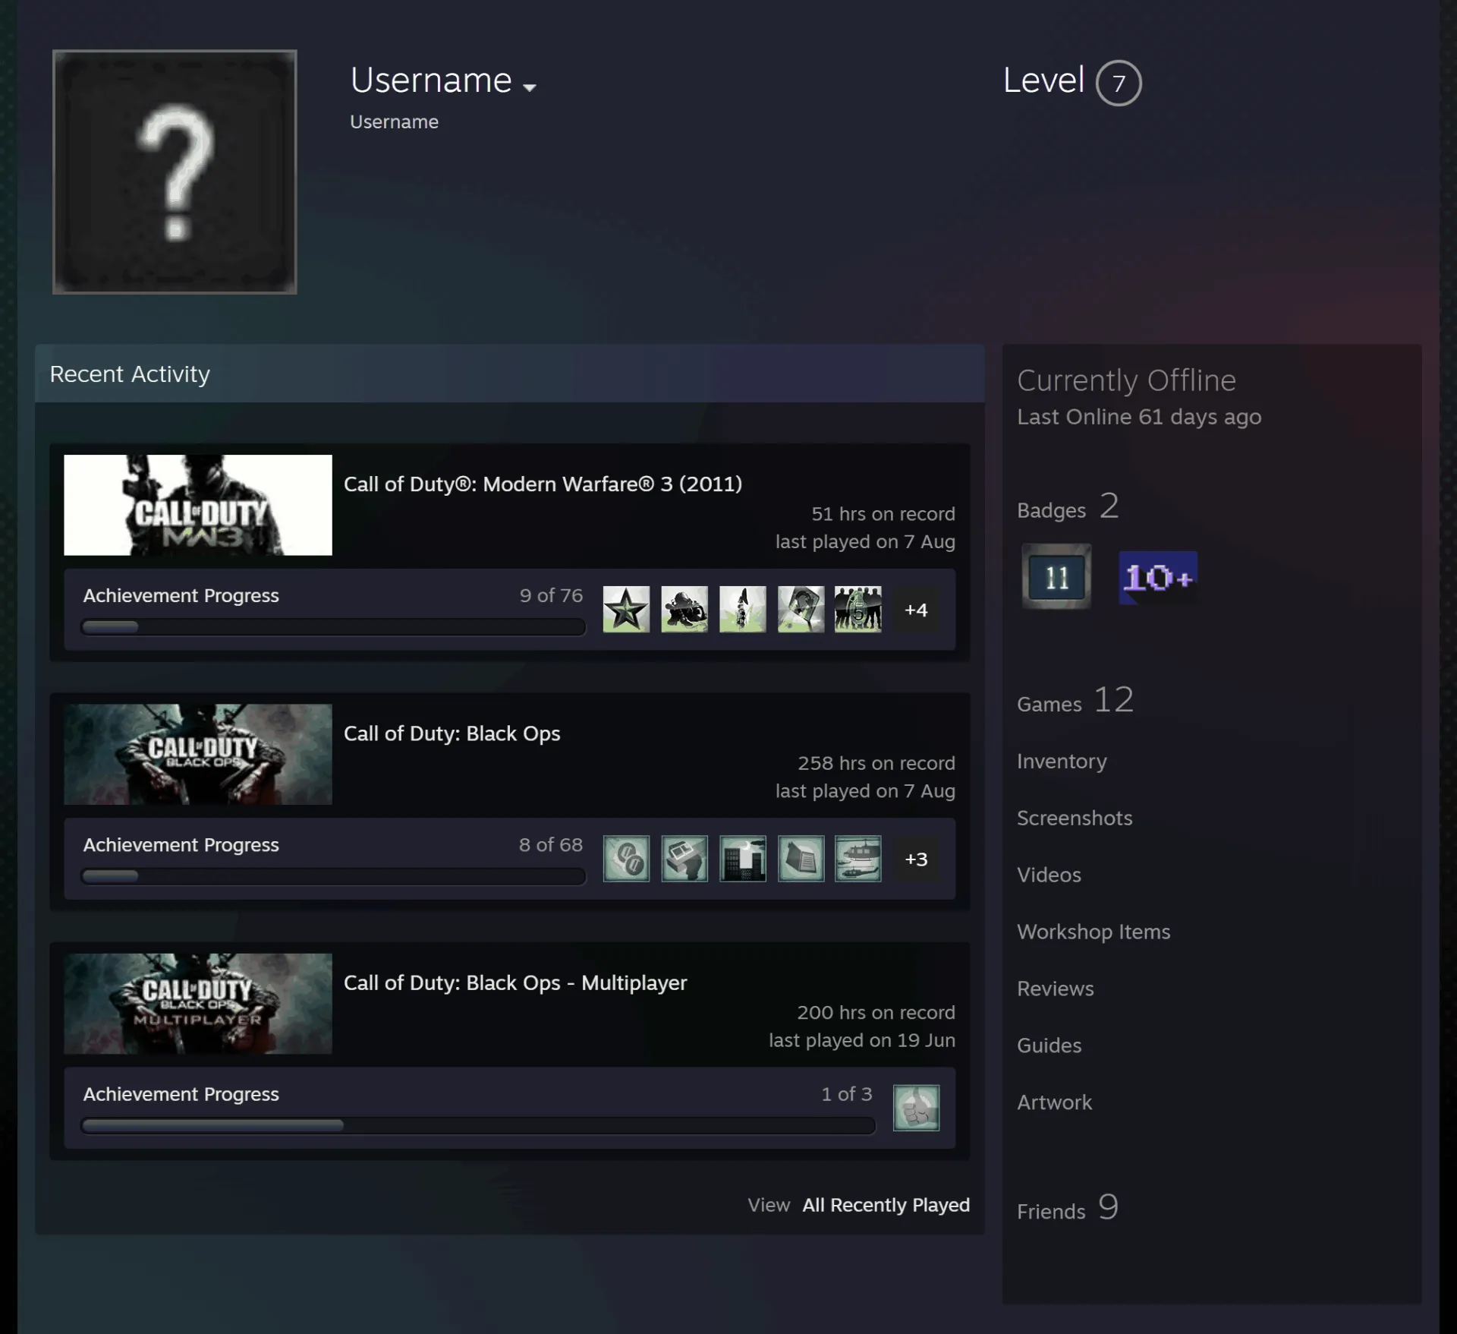Click the city buildings Black Ops achievement icon
This screenshot has height=1334, width=1457.
(743, 858)
